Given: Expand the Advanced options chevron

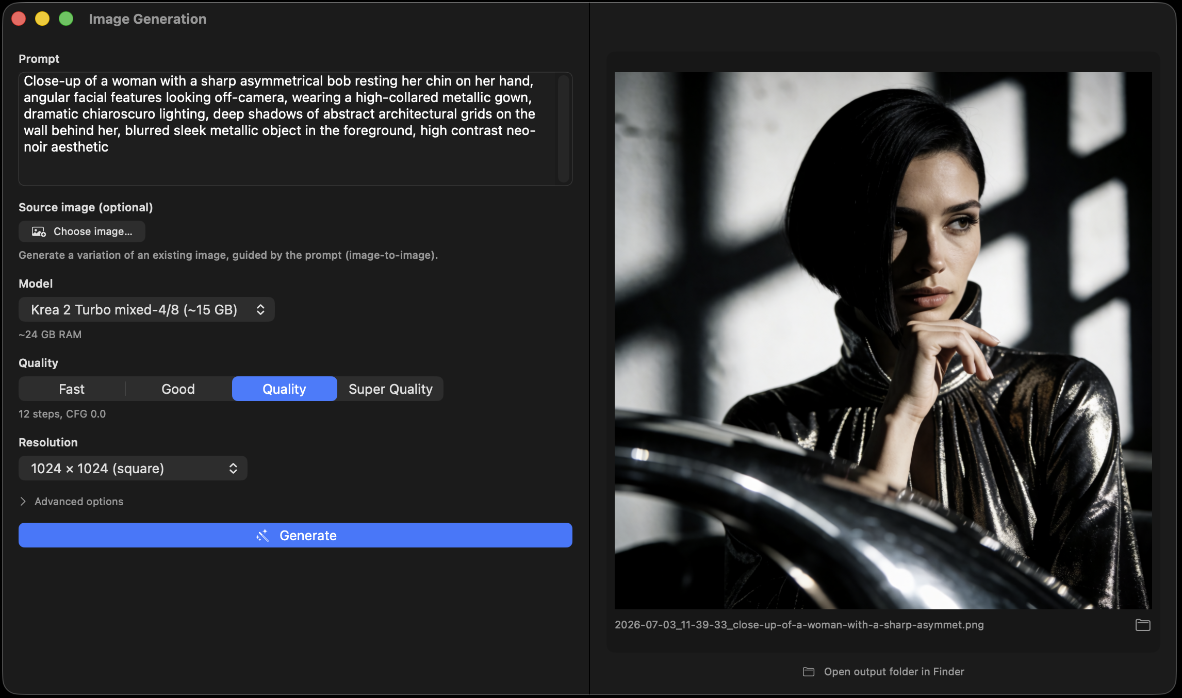Looking at the screenshot, I should 23,501.
